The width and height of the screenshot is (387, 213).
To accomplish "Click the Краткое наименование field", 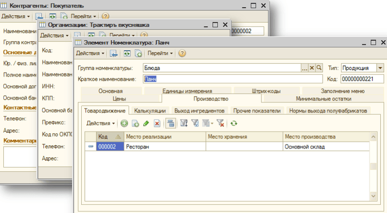I will click(x=233, y=79).
